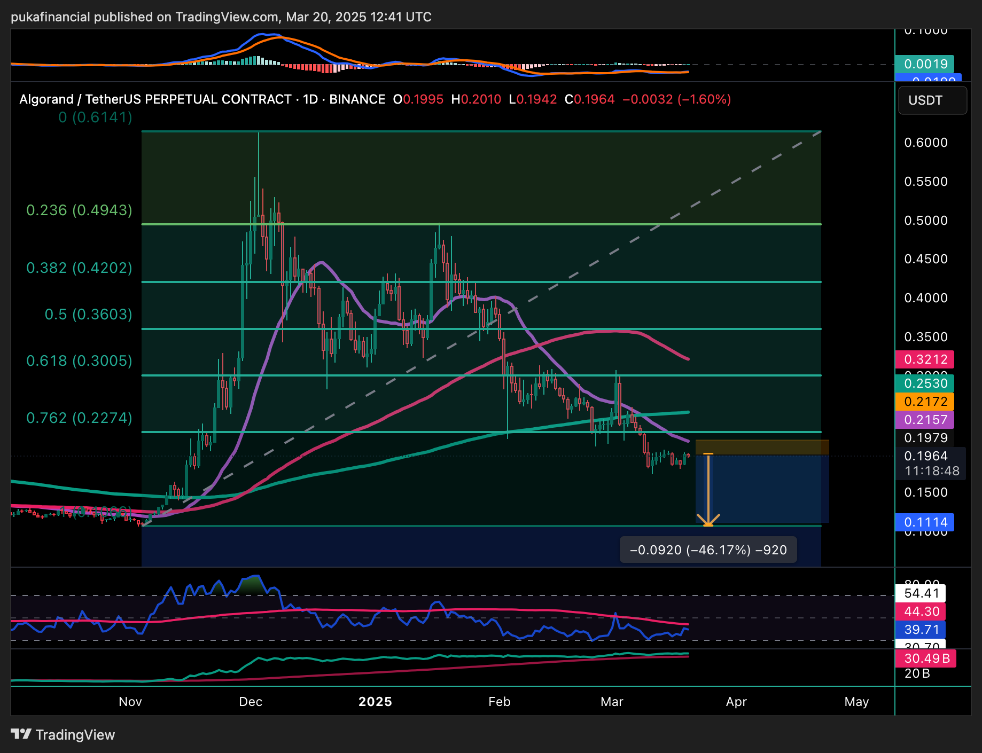The image size is (982, 753).
Task: Select the purple 0.2157 price label
Action: (925, 420)
